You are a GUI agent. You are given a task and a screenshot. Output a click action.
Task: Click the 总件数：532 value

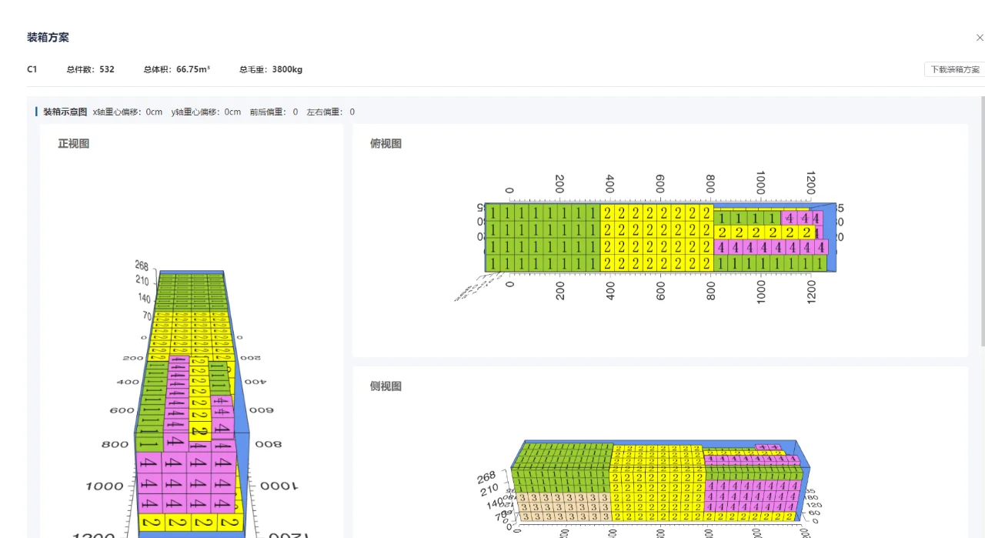pos(90,69)
